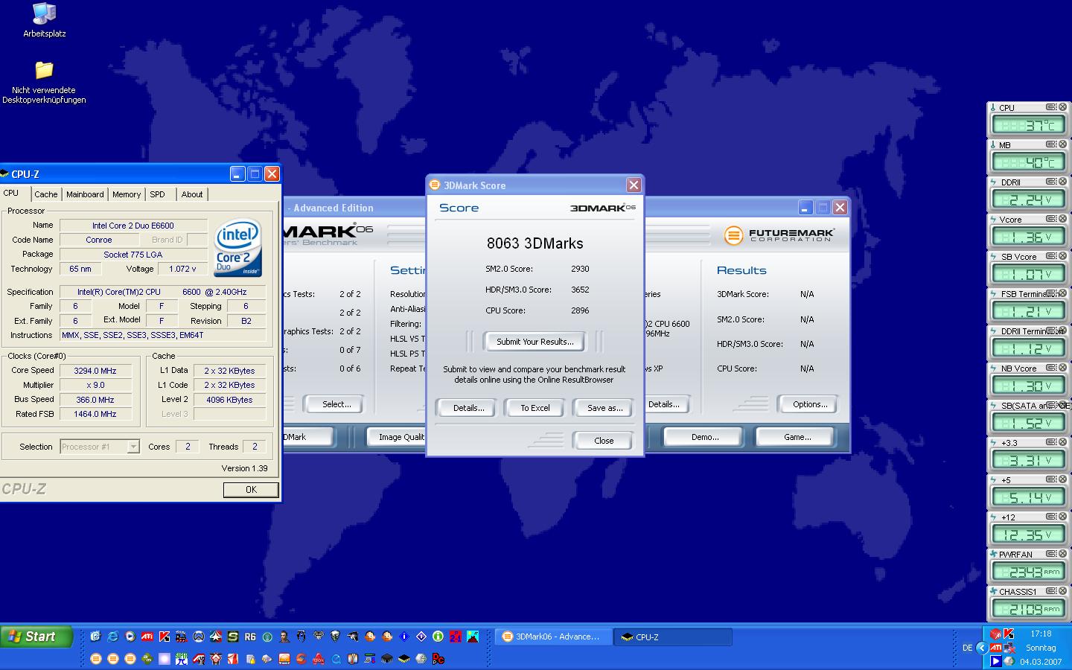Screen dimensions: 1072x670
Task: Open the Memory tab in CPU-Z
Action: coord(127,194)
